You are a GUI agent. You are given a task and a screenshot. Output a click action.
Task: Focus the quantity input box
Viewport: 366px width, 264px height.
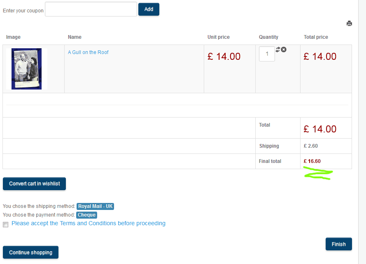267,54
